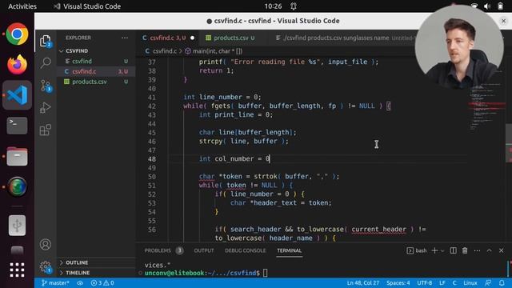Switch to the csvfind.c editor tab

(167, 38)
